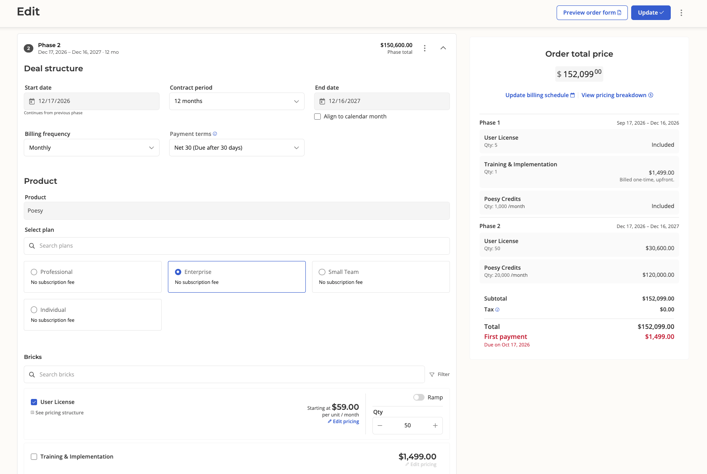
Task: Uncheck the User License brick checkbox
Action: [x=34, y=402]
